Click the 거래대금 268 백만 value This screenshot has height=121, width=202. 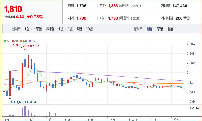(182, 18)
